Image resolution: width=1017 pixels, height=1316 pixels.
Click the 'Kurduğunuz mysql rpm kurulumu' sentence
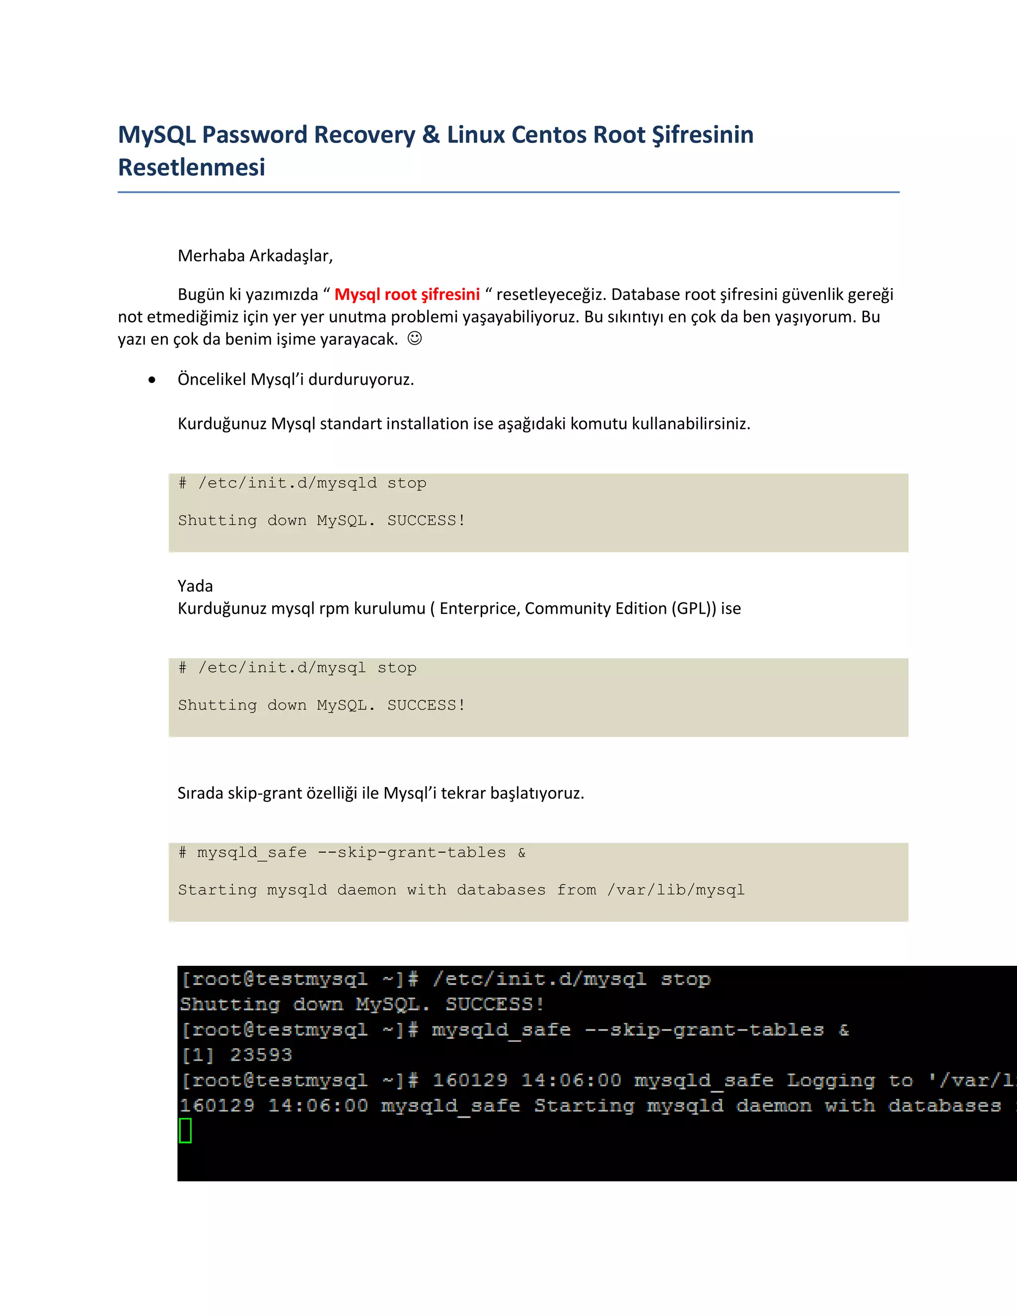(x=458, y=609)
